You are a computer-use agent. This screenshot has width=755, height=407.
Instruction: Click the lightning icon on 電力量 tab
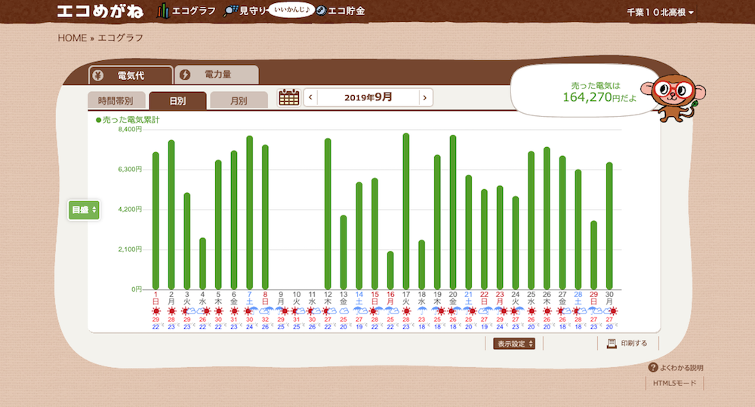185,75
